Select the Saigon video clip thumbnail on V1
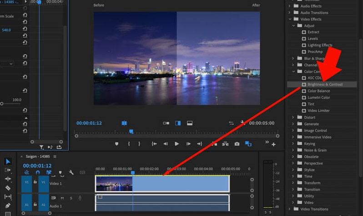Viewport: 363px width, 216px height. [114, 184]
